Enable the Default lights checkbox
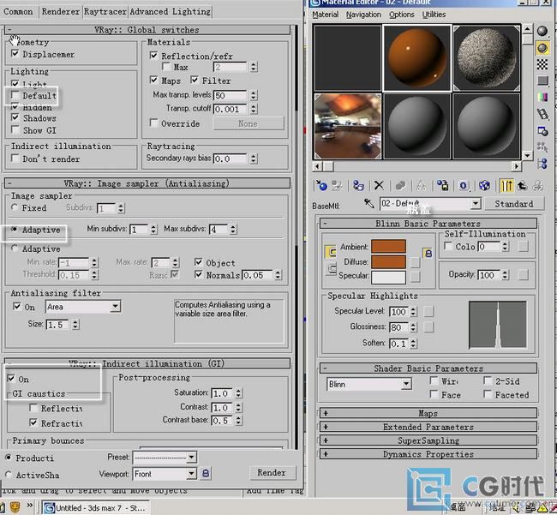 tap(15, 95)
